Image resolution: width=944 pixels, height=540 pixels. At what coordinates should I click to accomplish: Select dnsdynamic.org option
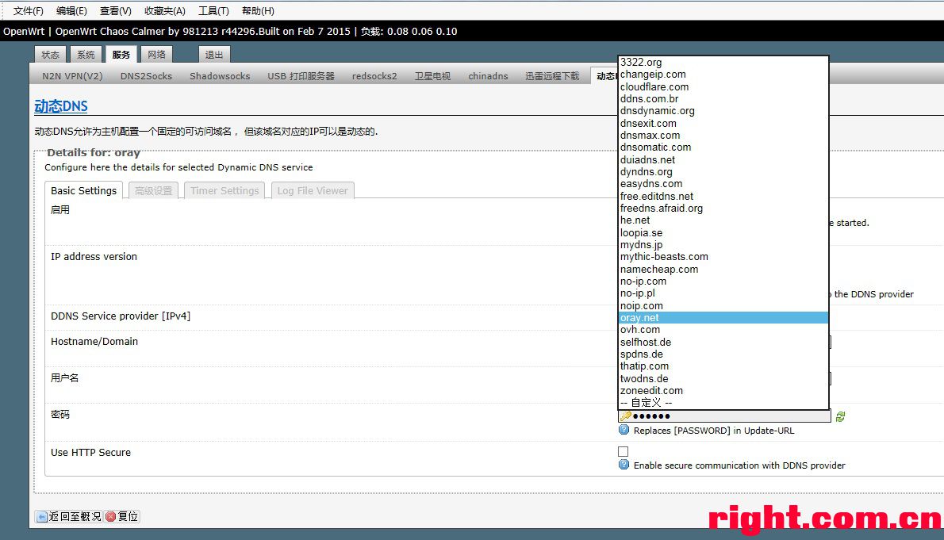(x=723, y=111)
